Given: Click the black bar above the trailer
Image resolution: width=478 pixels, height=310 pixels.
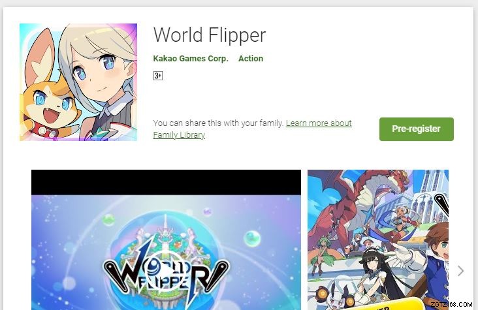Looking at the screenshot, I should point(166,182).
